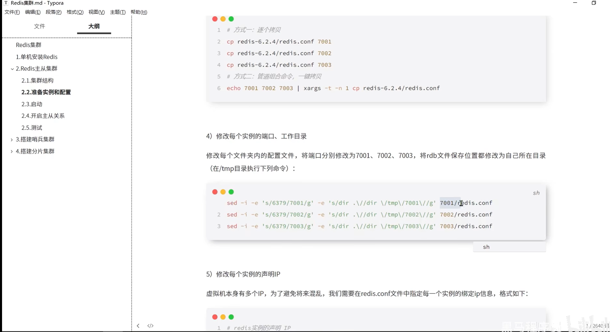Viewport: 610px width, 332px height.
Task: Switch to the 文件 sidebar tab
Action: pyautogui.click(x=39, y=26)
